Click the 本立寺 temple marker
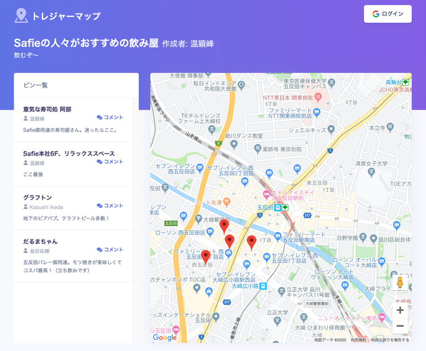The height and width of the screenshot is (351, 426). pyautogui.click(x=390, y=127)
